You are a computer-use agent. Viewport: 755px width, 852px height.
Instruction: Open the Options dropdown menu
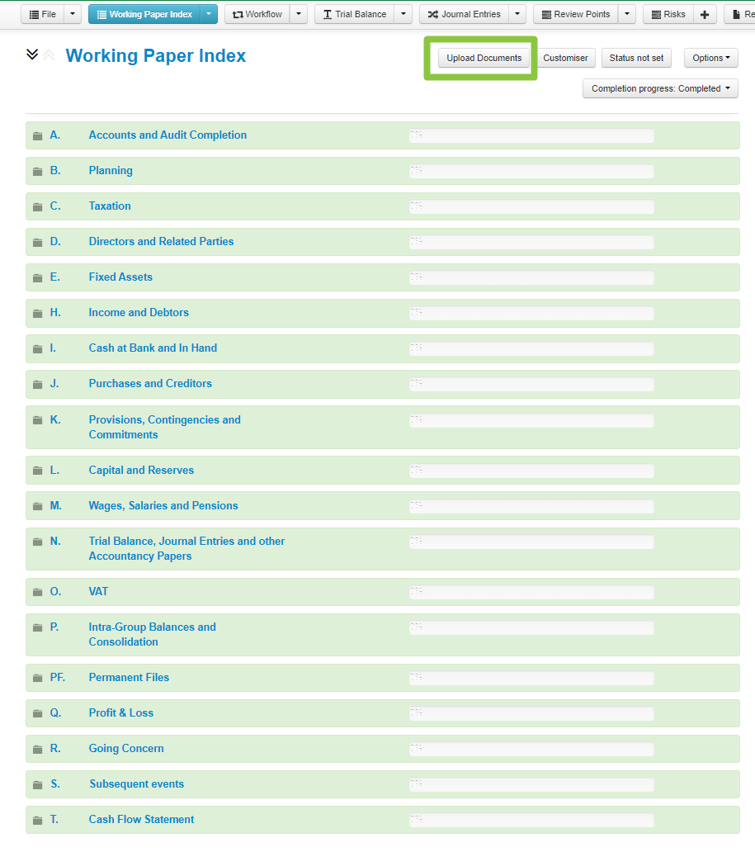pyautogui.click(x=710, y=58)
